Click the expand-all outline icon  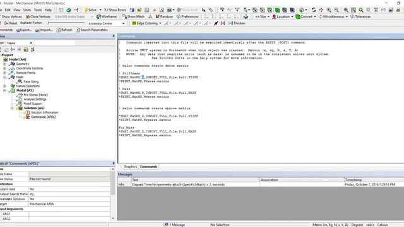(19, 49)
